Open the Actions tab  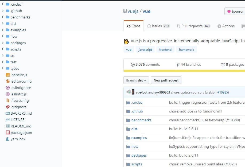(226, 26)
